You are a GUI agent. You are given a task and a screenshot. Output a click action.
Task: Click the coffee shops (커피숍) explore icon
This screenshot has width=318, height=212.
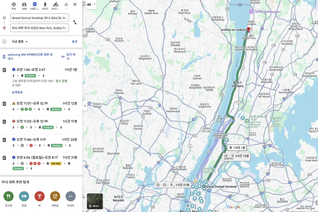point(55,196)
